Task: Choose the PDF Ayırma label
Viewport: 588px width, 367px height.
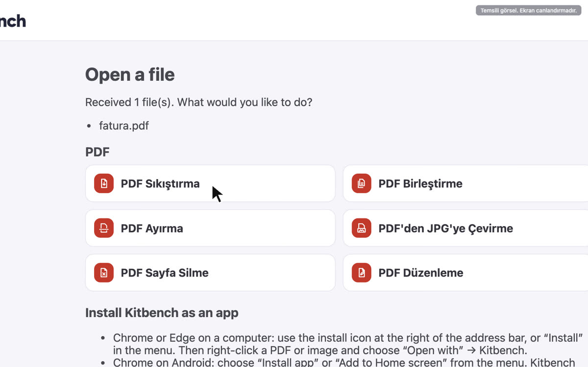Action: click(152, 229)
